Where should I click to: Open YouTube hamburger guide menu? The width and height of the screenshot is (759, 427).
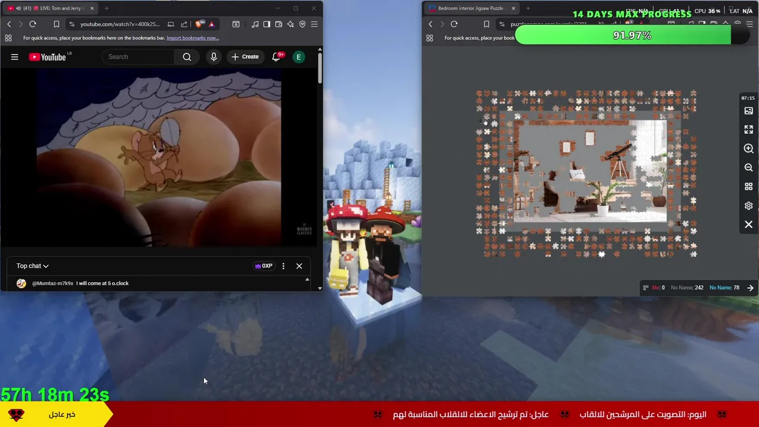point(15,57)
